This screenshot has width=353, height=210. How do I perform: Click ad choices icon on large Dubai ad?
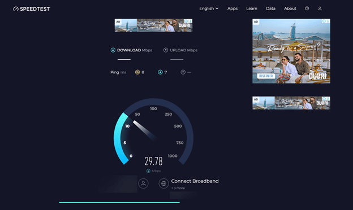point(324,21)
